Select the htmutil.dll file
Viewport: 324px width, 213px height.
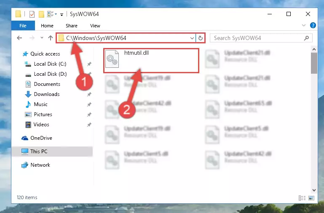(x=151, y=61)
